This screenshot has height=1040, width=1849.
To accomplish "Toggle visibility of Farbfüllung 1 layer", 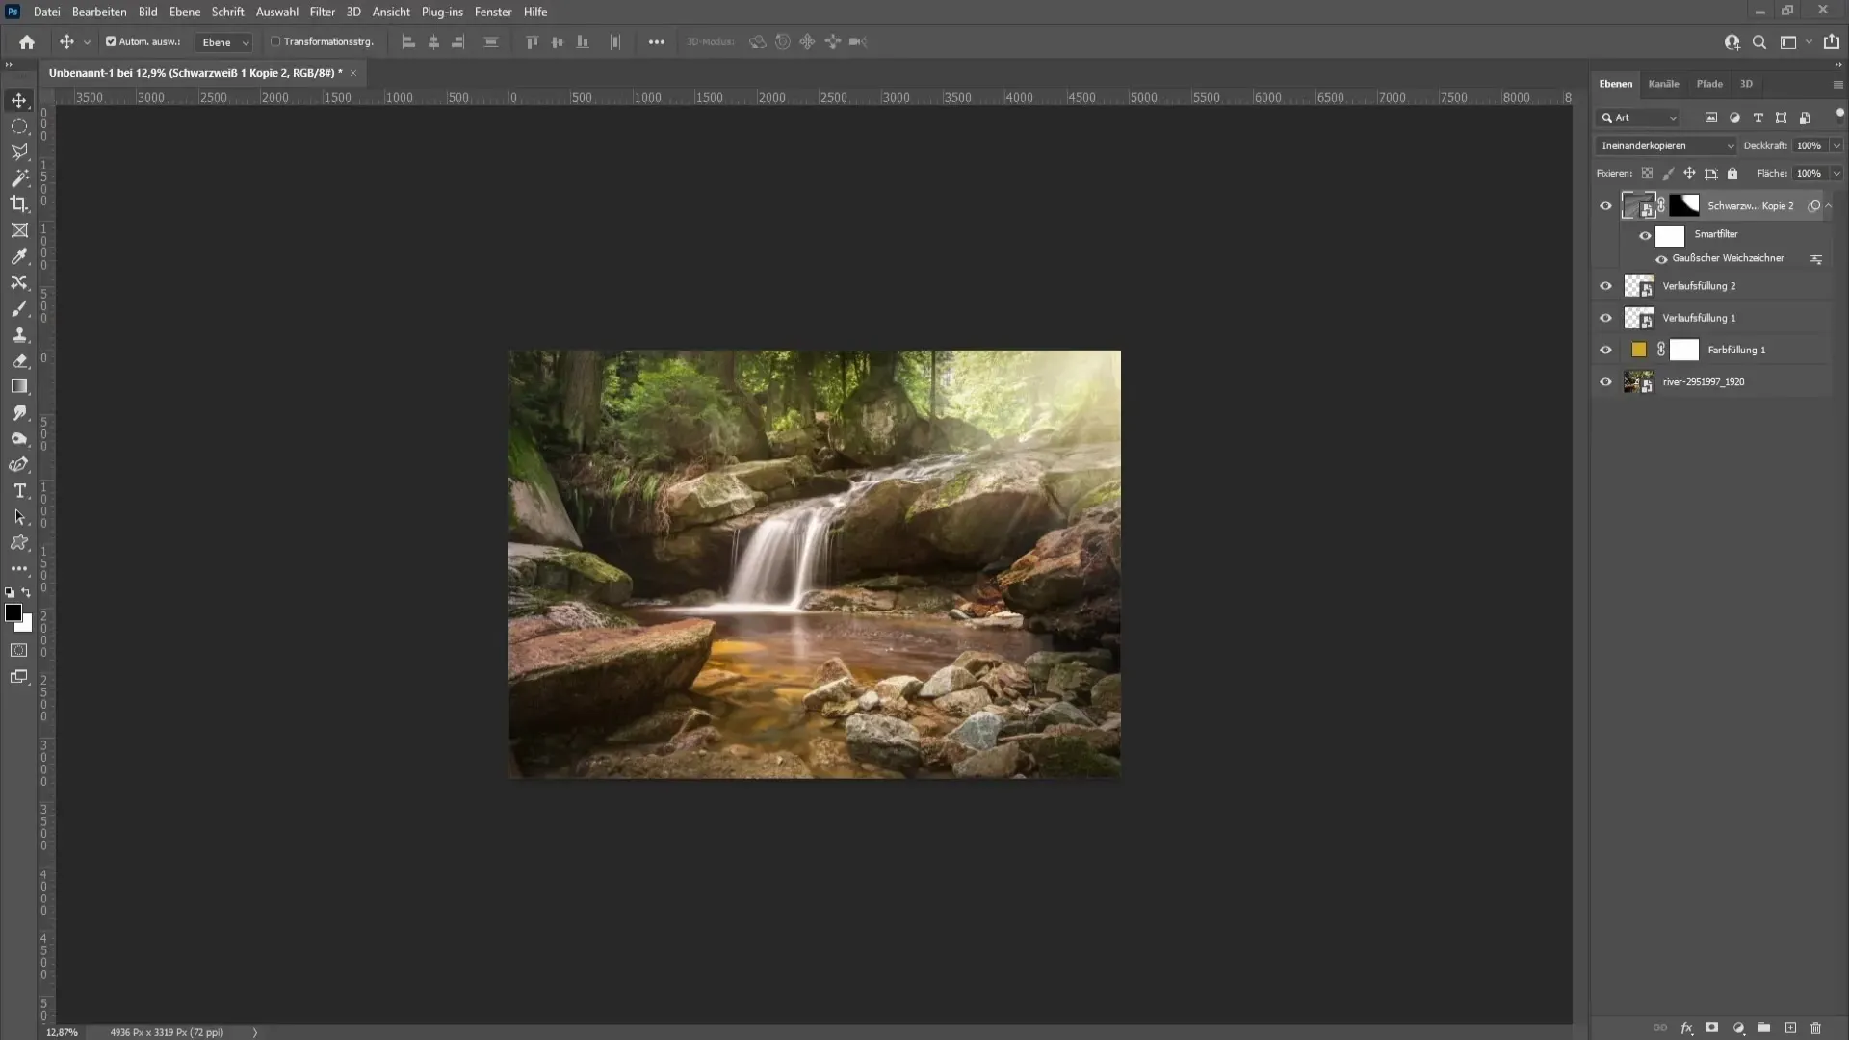I will pyautogui.click(x=1606, y=350).
